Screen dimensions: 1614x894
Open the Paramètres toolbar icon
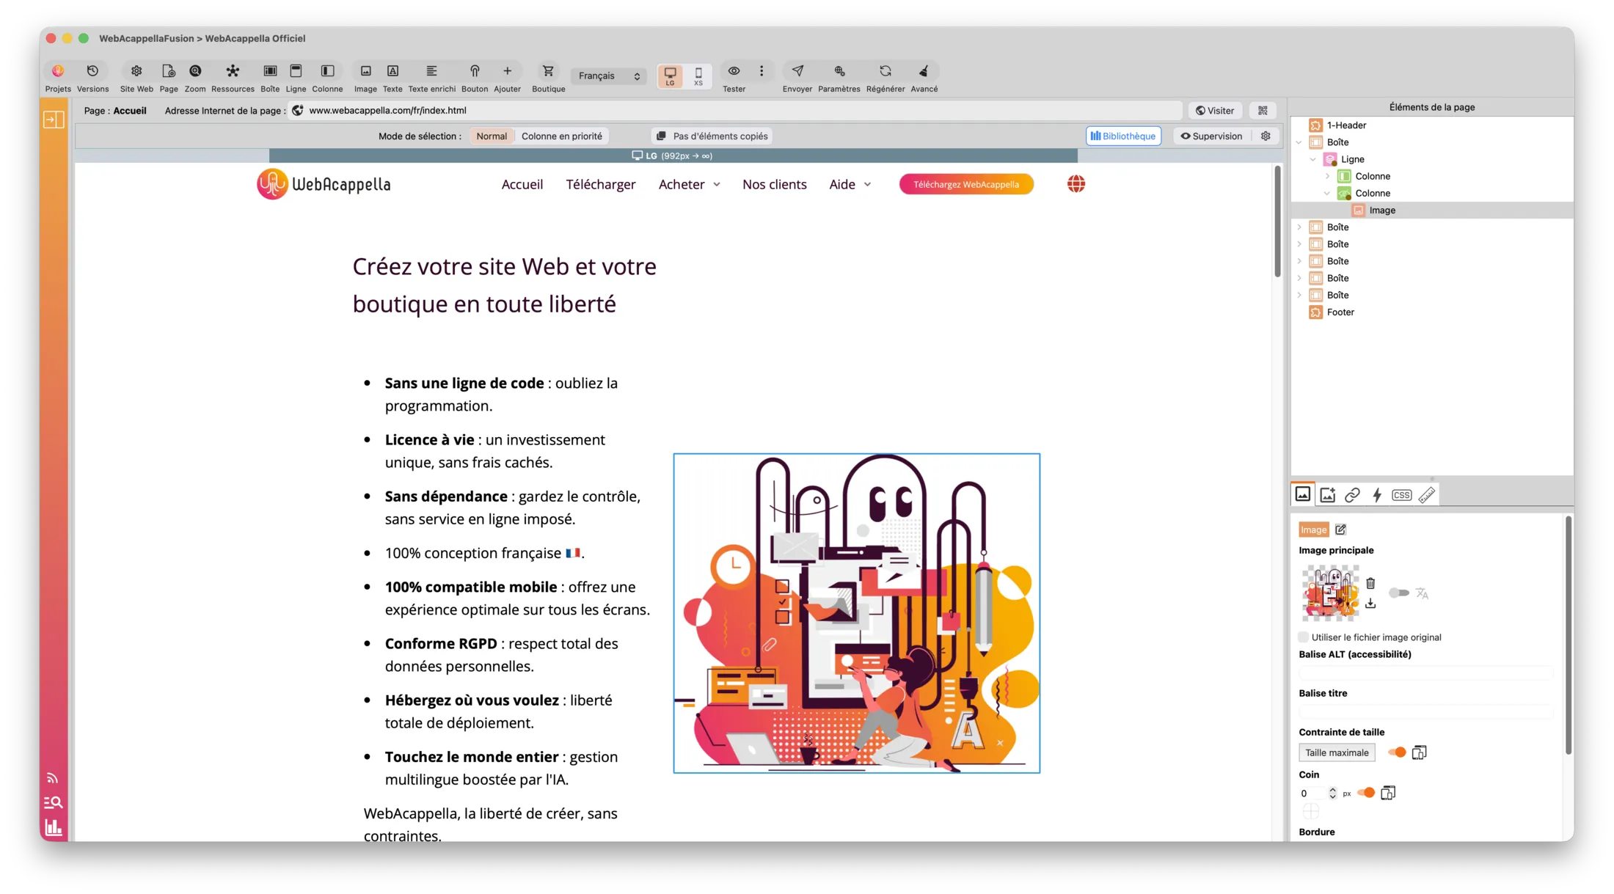coord(839,71)
